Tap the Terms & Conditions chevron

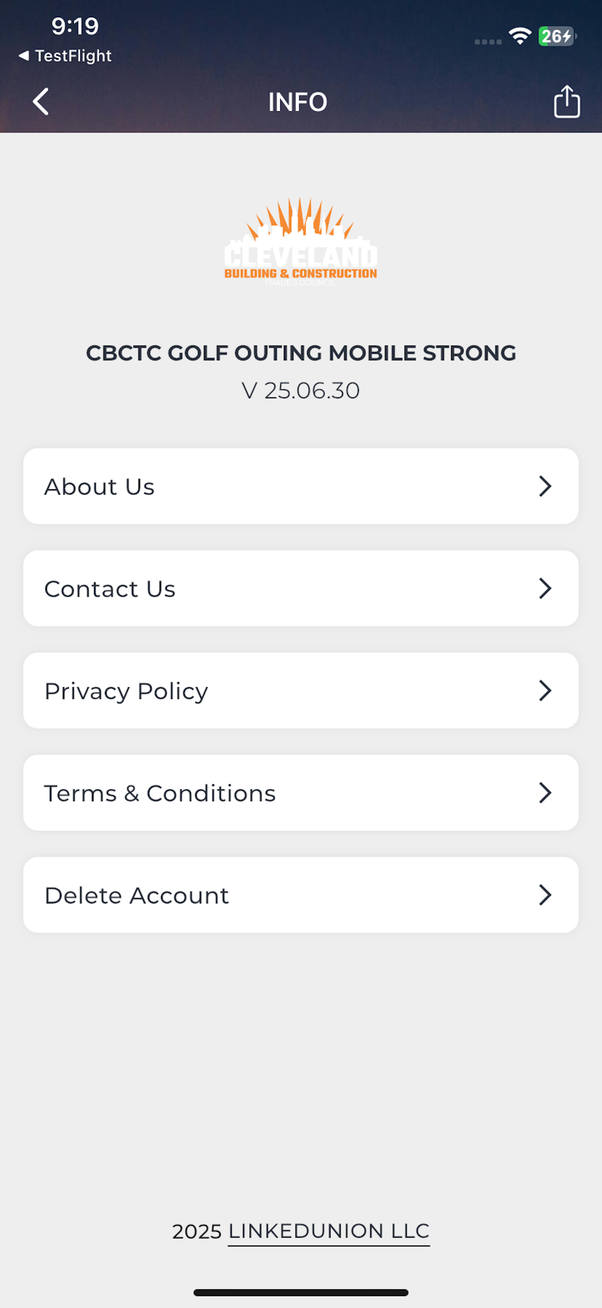(545, 793)
